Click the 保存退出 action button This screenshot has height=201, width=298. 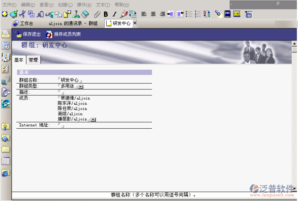coord(28,34)
